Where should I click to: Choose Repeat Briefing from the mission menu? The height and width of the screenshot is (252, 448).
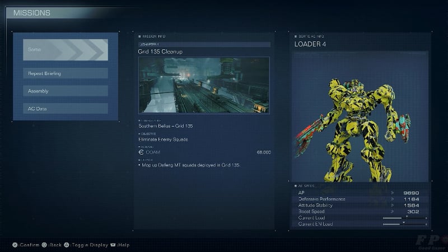point(66,73)
